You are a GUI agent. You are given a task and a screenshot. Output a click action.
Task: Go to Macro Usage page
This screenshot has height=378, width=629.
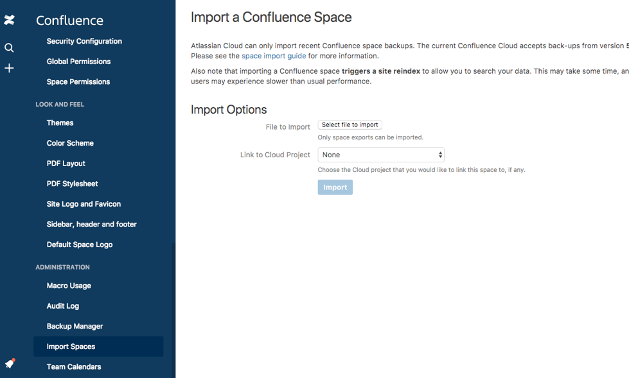point(69,286)
